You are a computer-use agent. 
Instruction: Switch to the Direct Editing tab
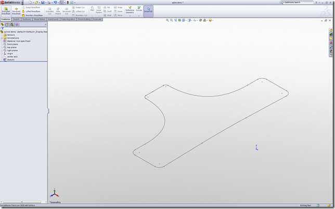[x=84, y=19]
